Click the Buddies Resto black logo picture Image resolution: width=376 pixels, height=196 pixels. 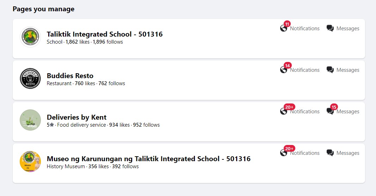pyautogui.click(x=30, y=78)
